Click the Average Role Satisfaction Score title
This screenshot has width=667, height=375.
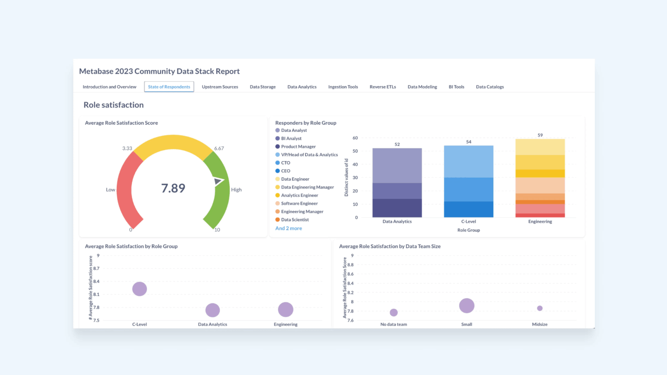coord(122,123)
